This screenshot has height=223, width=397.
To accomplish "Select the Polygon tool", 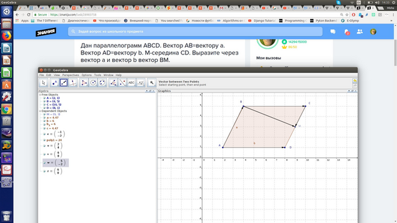I will 84,82.
